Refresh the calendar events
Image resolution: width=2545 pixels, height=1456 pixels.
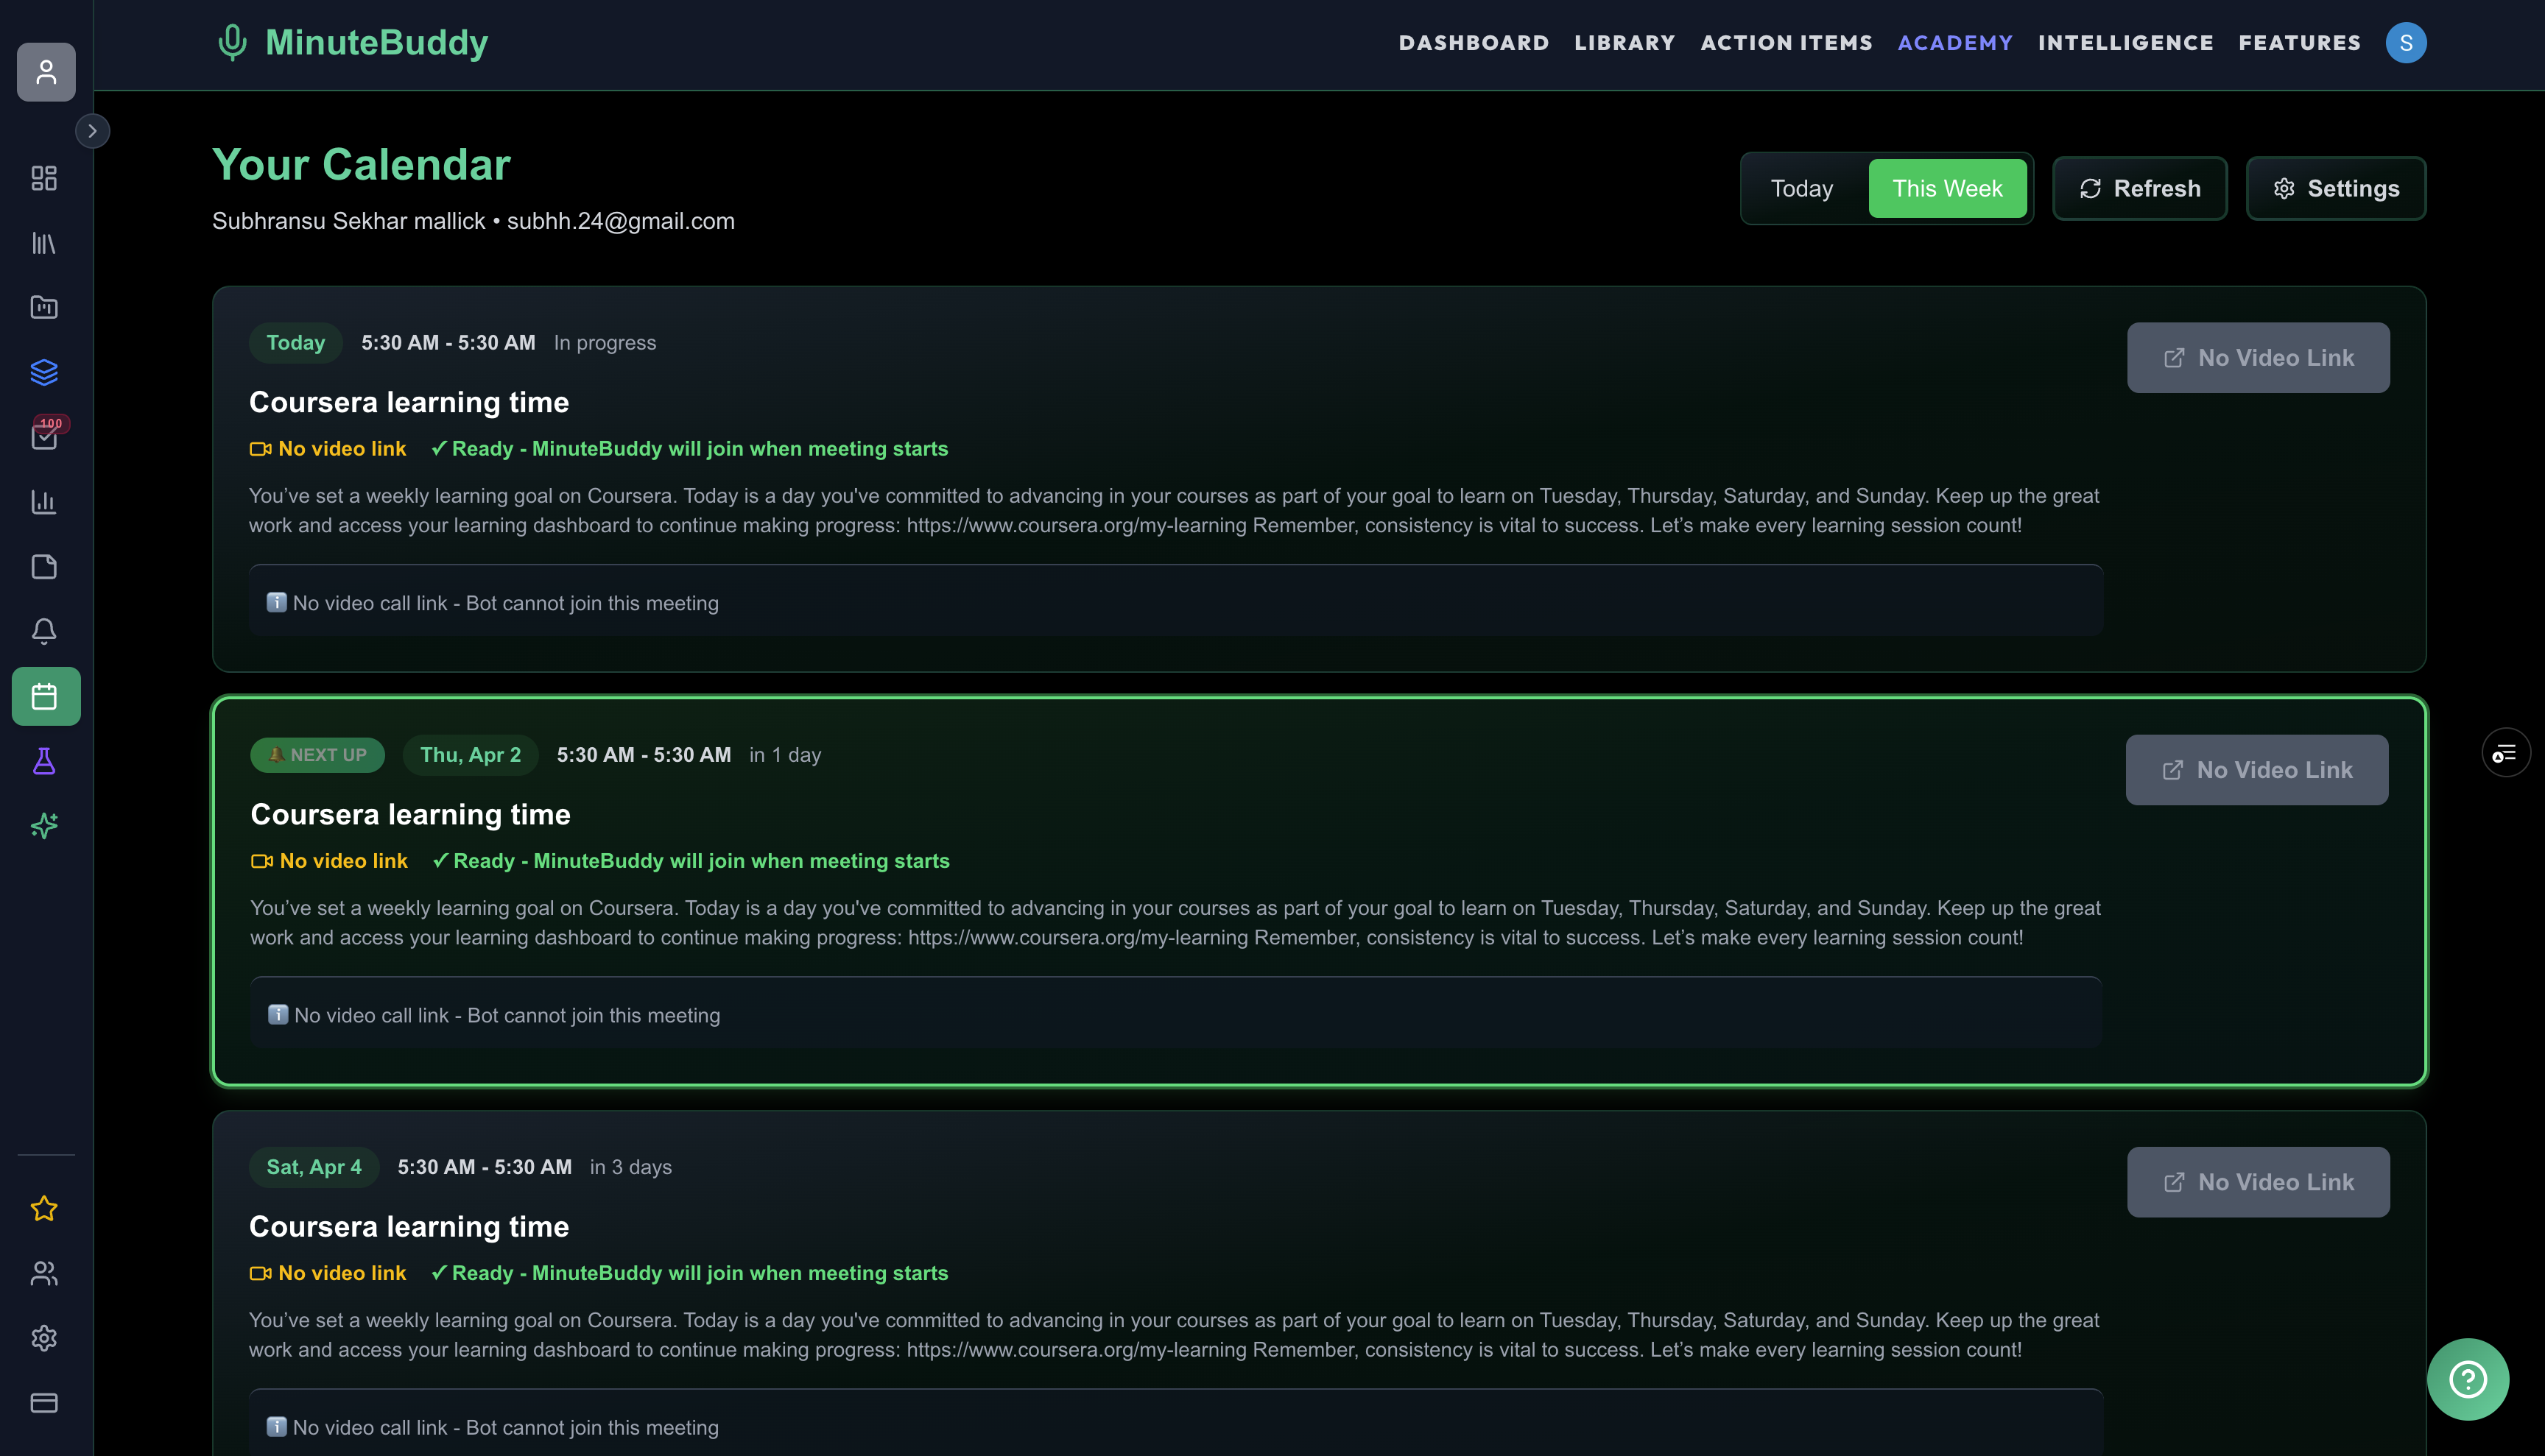click(x=2139, y=188)
